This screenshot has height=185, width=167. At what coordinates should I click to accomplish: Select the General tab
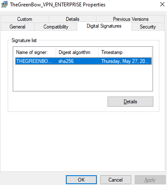coord(17,27)
